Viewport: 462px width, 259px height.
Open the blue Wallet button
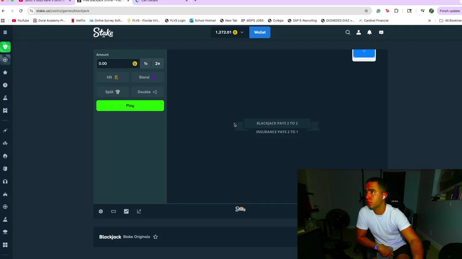coord(260,32)
